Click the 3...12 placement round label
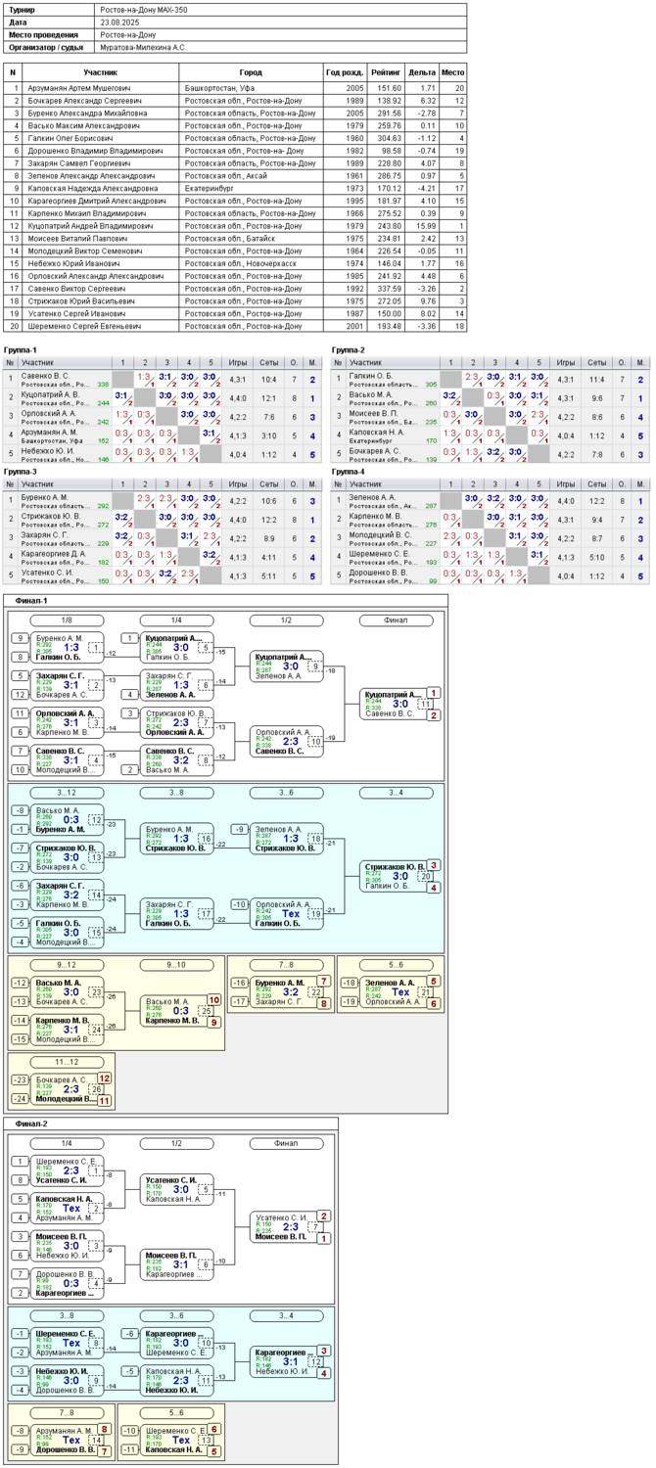 pos(68,793)
